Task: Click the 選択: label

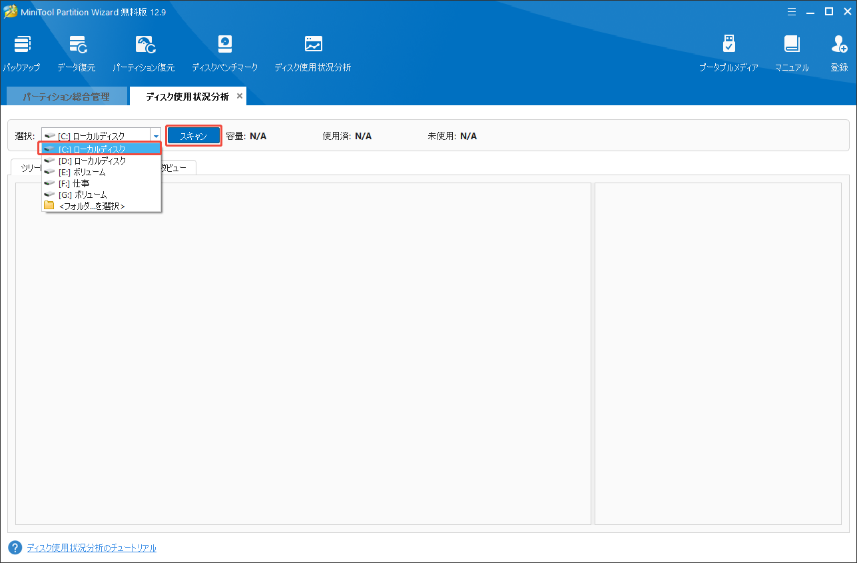Action: (25, 136)
